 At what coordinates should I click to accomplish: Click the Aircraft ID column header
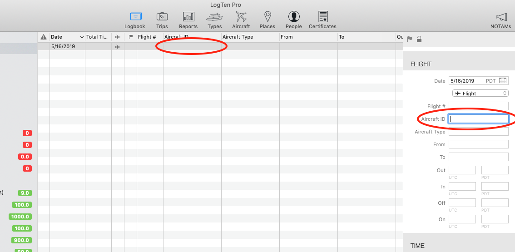tap(192, 37)
